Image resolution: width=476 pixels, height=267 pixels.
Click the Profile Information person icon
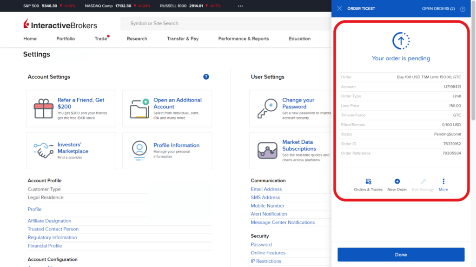(139, 149)
